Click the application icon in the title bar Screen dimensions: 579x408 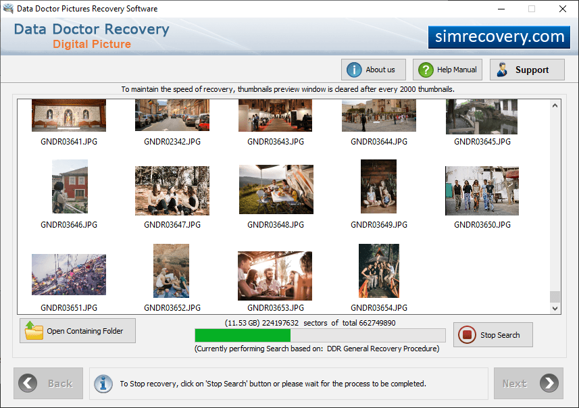tap(8, 9)
